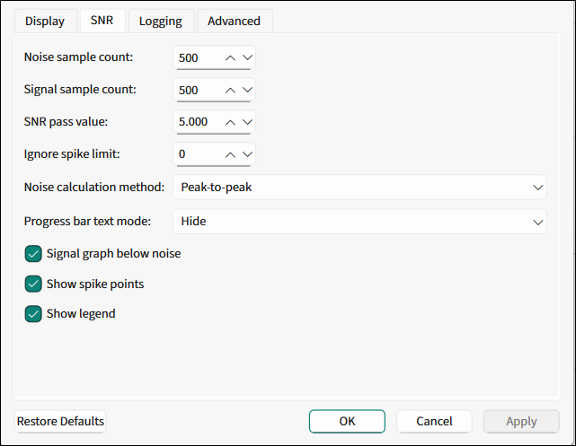Increase Noise sample count with up arrow
576x446 pixels.
(x=230, y=58)
